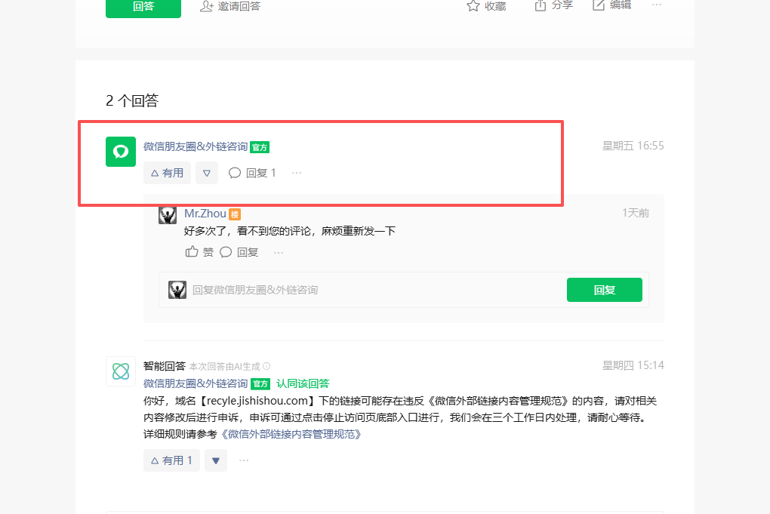Click the timestamp 星期五 16:55
This screenshot has height=514, width=770.
pos(633,146)
